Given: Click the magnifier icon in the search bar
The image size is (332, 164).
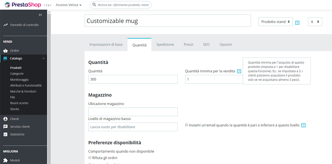Looking at the screenshot, I should pyautogui.click(x=94, y=5).
